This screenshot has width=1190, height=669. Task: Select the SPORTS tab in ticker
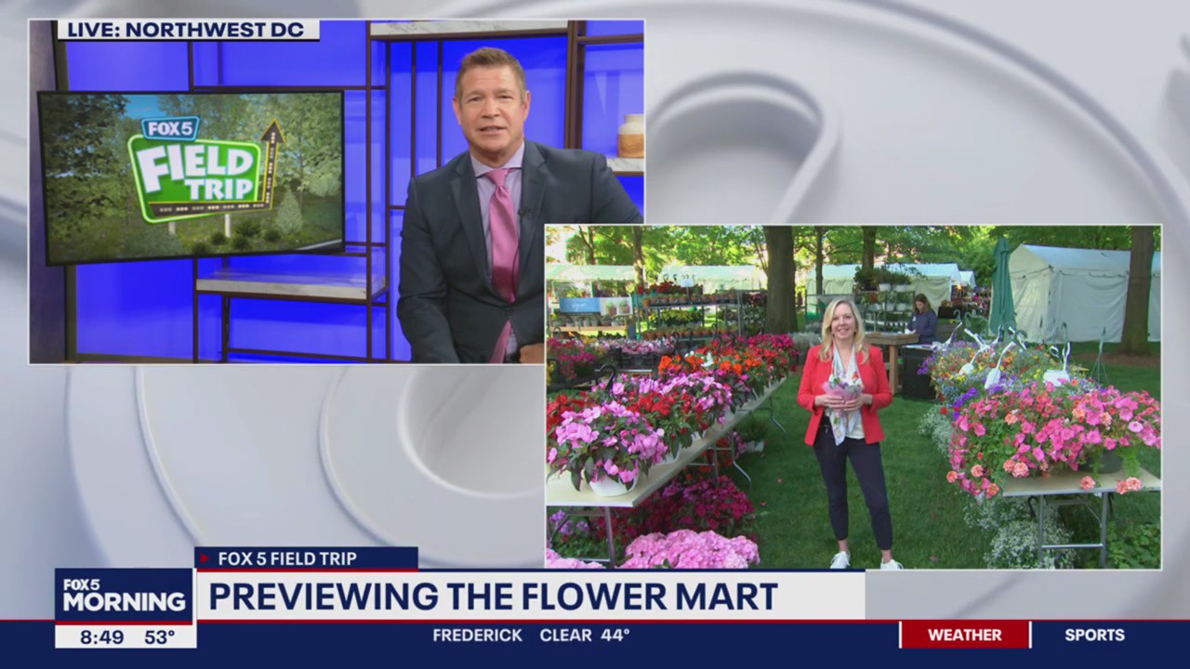(1094, 635)
